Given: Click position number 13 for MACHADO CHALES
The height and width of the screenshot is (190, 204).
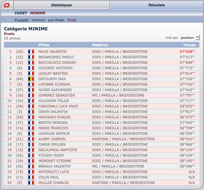Looking at the screenshot, I should (x=9, y=117).
